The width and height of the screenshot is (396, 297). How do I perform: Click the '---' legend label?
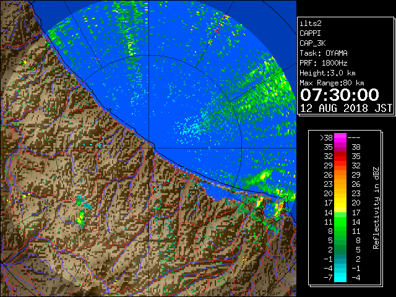click(x=354, y=137)
